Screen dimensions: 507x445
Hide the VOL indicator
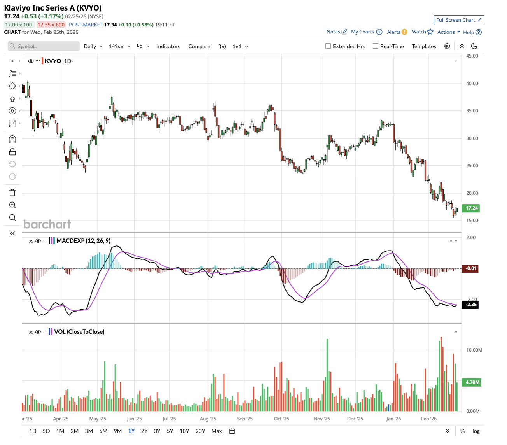38,332
